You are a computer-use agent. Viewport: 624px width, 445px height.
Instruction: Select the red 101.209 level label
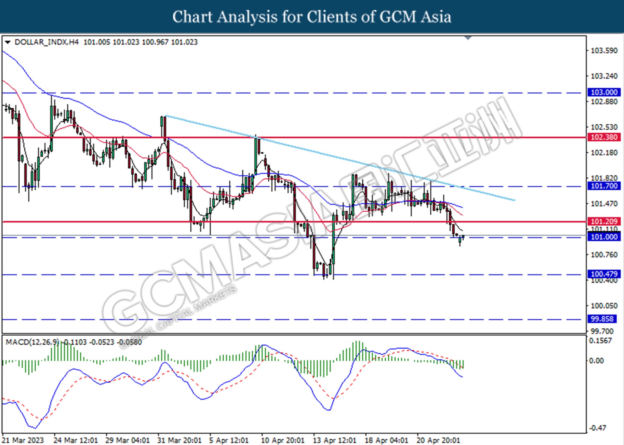[604, 222]
